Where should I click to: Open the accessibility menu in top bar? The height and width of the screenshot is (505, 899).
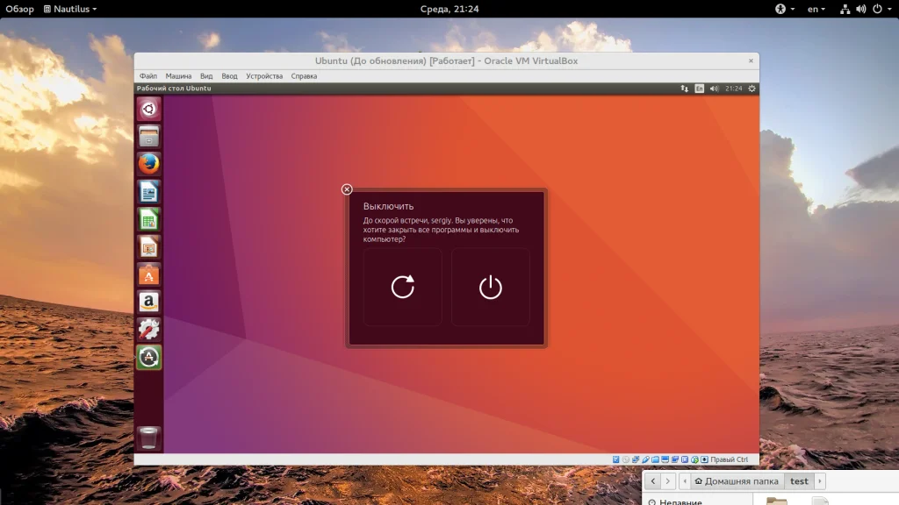[784, 9]
